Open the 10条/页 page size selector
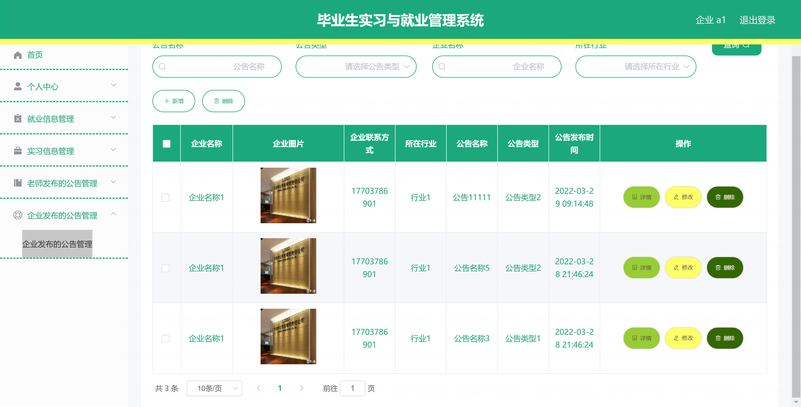The width and height of the screenshot is (801, 407). (214, 388)
